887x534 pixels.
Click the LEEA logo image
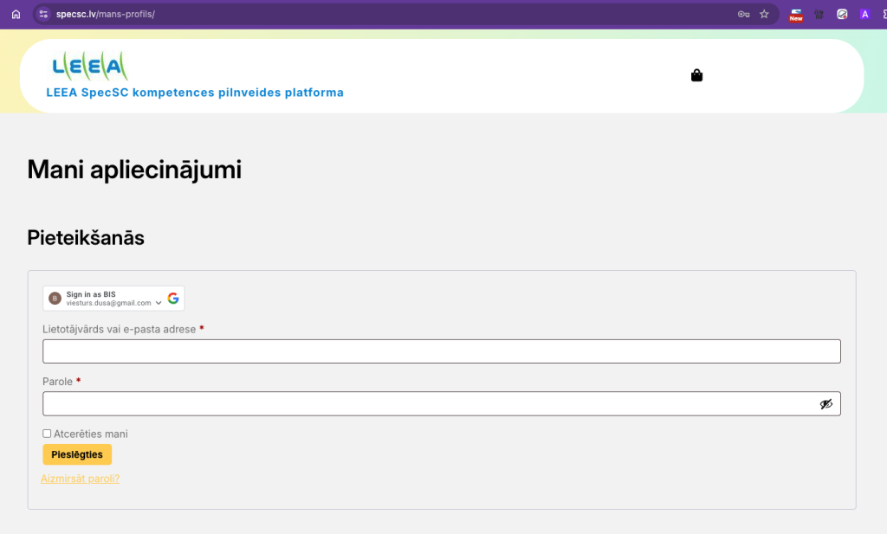point(89,66)
